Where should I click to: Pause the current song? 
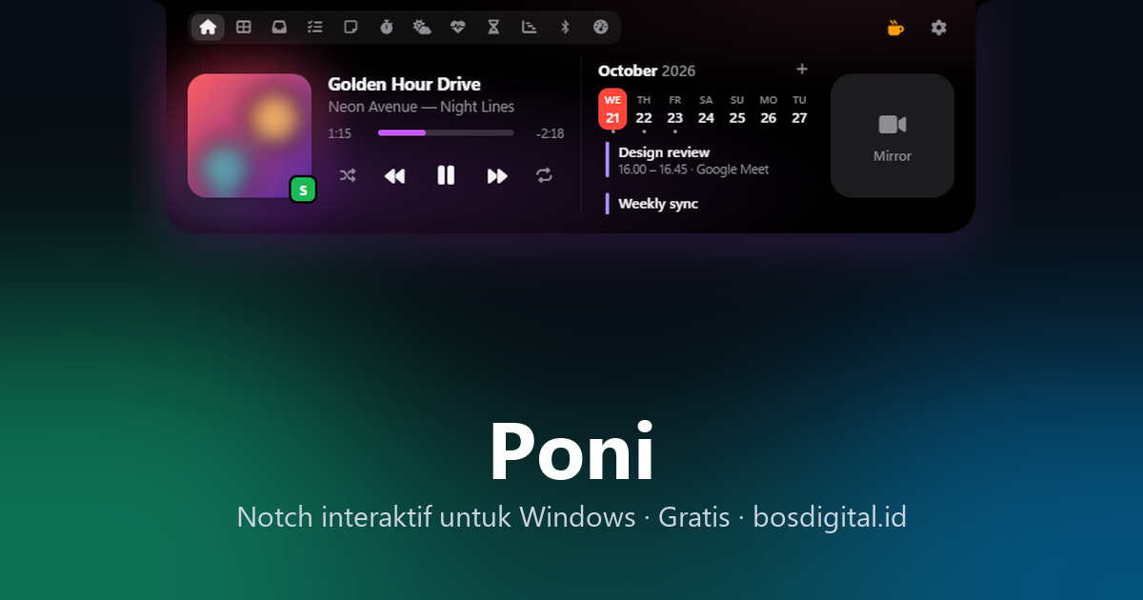[446, 175]
